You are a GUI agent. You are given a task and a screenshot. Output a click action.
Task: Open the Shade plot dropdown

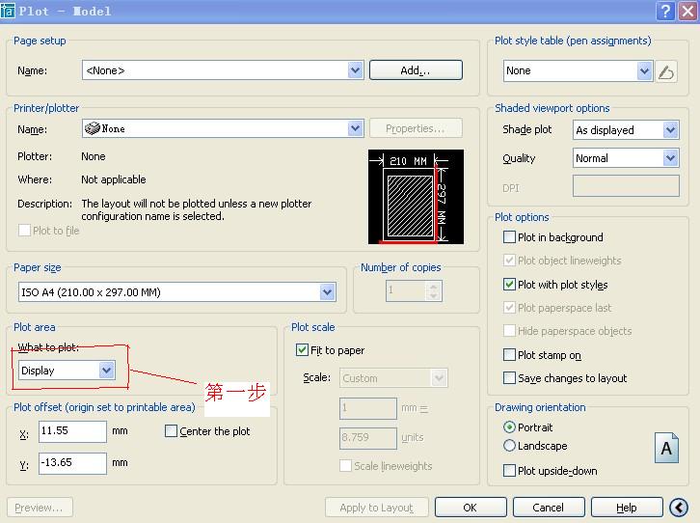(x=670, y=130)
